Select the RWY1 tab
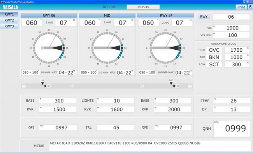This screenshot has height=153, width=253. pyautogui.click(x=9, y=14)
